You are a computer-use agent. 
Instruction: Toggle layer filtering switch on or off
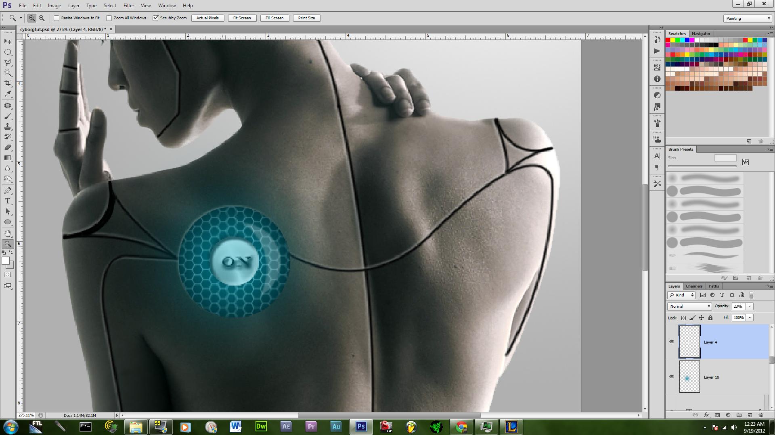(x=751, y=295)
